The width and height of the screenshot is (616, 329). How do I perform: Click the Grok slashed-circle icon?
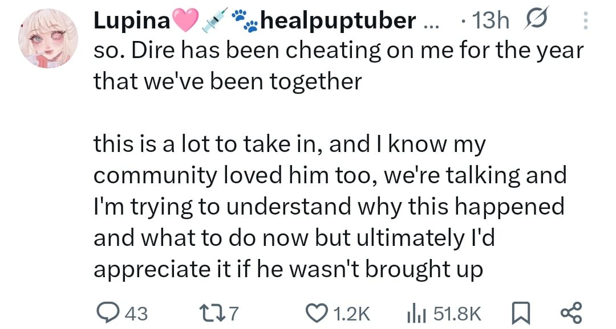(535, 21)
